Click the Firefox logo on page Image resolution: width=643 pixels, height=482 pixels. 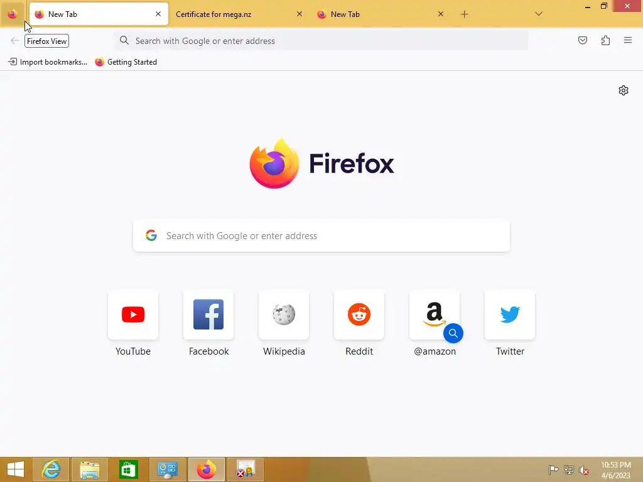pyautogui.click(x=321, y=164)
